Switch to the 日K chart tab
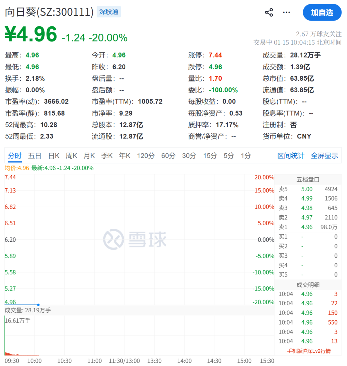 click(53, 156)
